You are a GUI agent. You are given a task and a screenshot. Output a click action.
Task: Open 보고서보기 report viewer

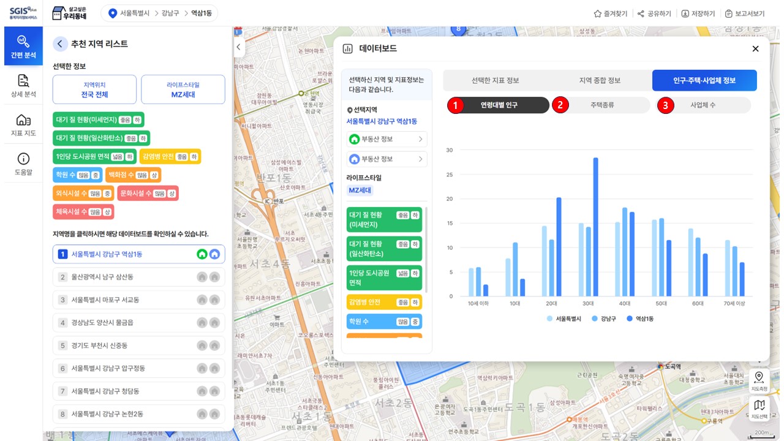pyautogui.click(x=744, y=13)
